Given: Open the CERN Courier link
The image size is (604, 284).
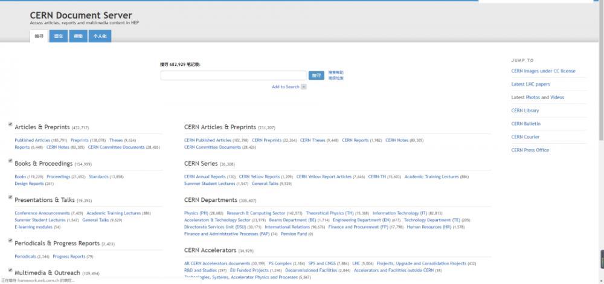Looking at the screenshot, I should coord(525,137).
